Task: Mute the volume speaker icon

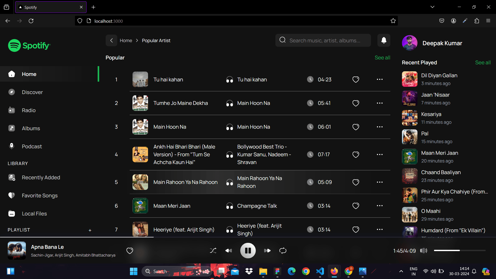Action: tap(423, 251)
